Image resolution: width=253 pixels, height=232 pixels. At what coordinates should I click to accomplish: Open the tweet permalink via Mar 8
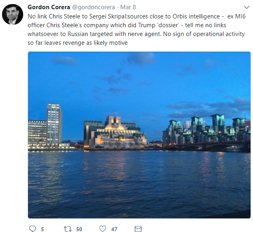point(128,7)
